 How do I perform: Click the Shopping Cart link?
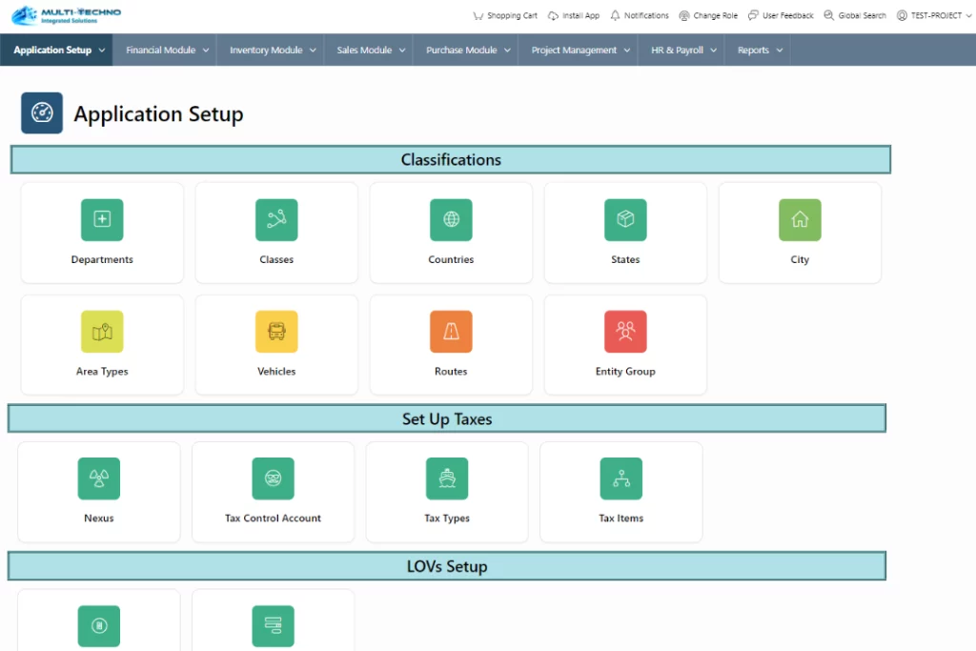tap(505, 15)
